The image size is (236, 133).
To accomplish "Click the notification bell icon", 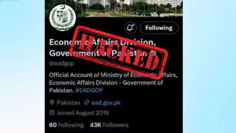I will pos(130,28).
